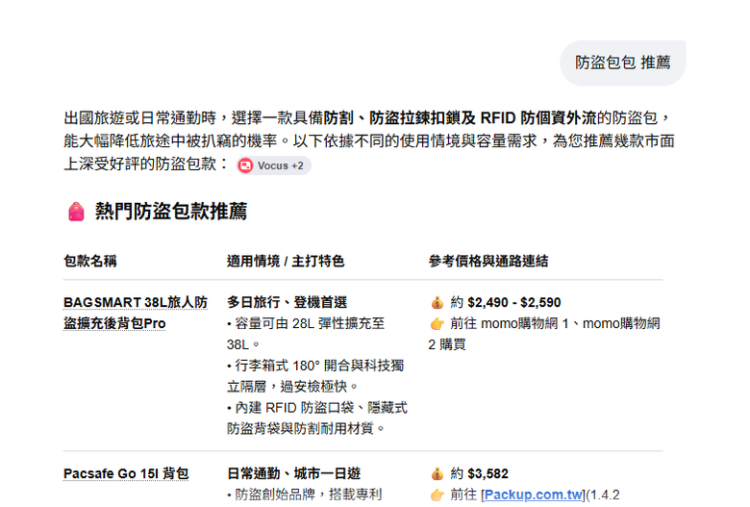Select bold text 防割、防盜拉鍊扣鎖及 RFID 防個資外流
This screenshot has width=750, height=507.
point(461,117)
